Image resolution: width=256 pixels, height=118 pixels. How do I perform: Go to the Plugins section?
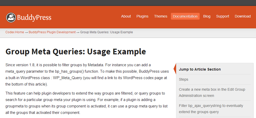coord(142,16)
